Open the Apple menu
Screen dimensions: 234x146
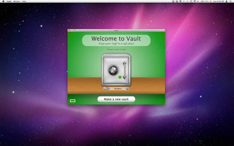pos(3,1)
